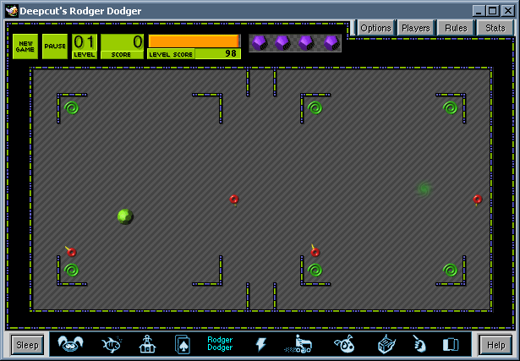Open the Stats tab
The height and width of the screenshot is (361, 520).
495,28
